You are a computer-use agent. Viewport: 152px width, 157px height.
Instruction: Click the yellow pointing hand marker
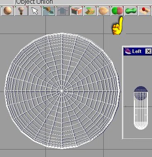118,26
